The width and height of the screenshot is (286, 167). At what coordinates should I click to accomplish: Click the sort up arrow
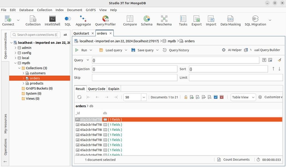[273, 69]
